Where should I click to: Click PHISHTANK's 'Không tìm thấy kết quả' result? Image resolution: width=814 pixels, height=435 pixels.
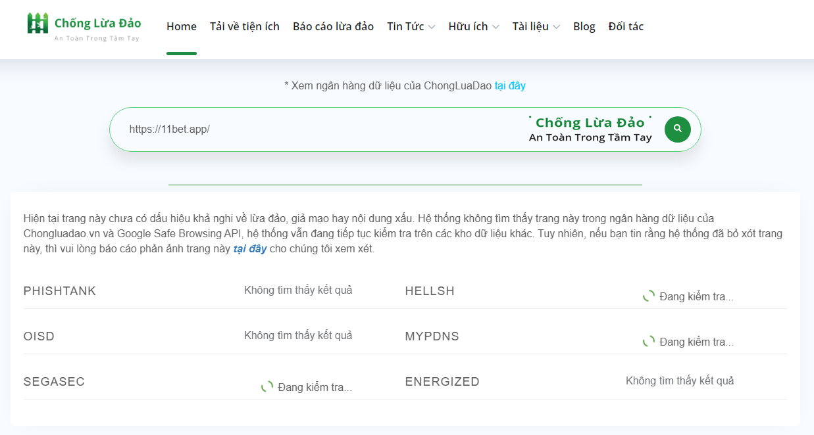pyautogui.click(x=298, y=290)
